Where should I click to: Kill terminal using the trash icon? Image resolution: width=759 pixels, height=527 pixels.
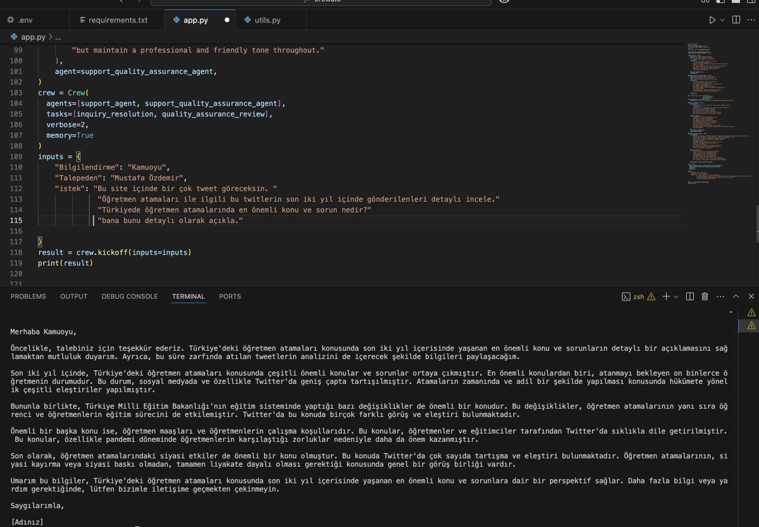[705, 296]
